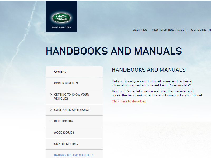Click the Handbooks And Manuals content subheading
This screenshot has height=158, width=211.
149,70
